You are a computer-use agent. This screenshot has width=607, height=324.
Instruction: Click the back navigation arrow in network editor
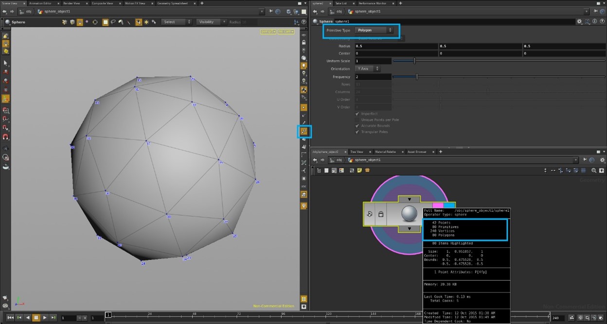[x=315, y=160]
